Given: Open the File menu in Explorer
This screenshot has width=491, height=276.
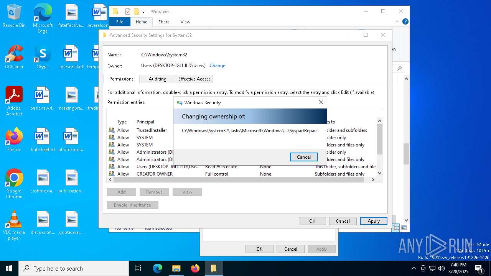Looking at the screenshot, I should (x=120, y=22).
